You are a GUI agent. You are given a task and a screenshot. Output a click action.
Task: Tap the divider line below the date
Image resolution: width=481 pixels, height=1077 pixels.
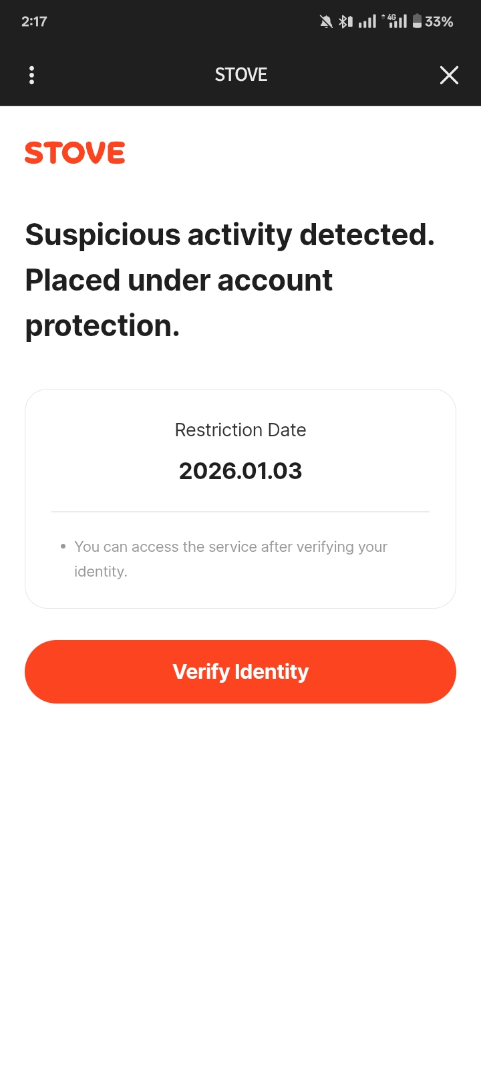[x=240, y=512]
